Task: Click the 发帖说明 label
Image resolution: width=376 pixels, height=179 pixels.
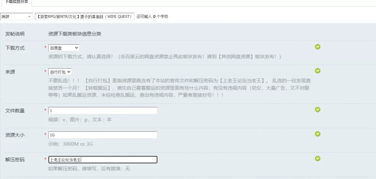Action: (x=15, y=34)
